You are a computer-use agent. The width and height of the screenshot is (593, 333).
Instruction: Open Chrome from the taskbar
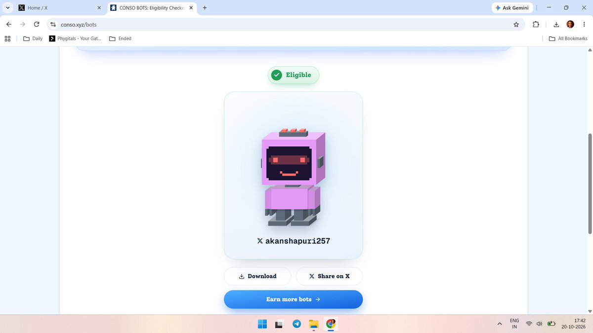[x=331, y=324]
